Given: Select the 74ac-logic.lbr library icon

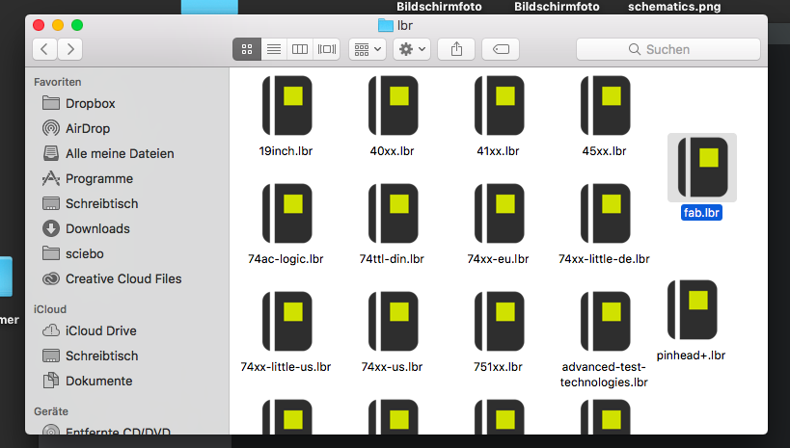Looking at the screenshot, I should (x=286, y=214).
